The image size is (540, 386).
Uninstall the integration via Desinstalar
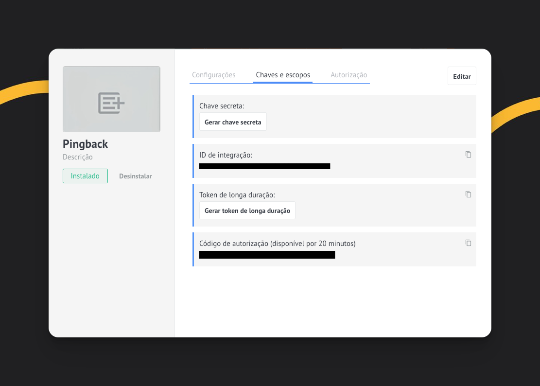(x=135, y=176)
